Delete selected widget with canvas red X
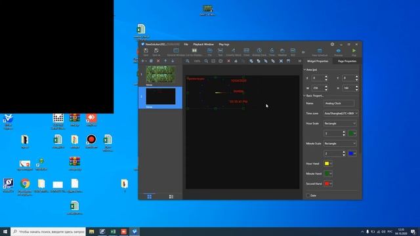Image resolution: width=420 pixels, height=236 pixels. click(x=228, y=61)
